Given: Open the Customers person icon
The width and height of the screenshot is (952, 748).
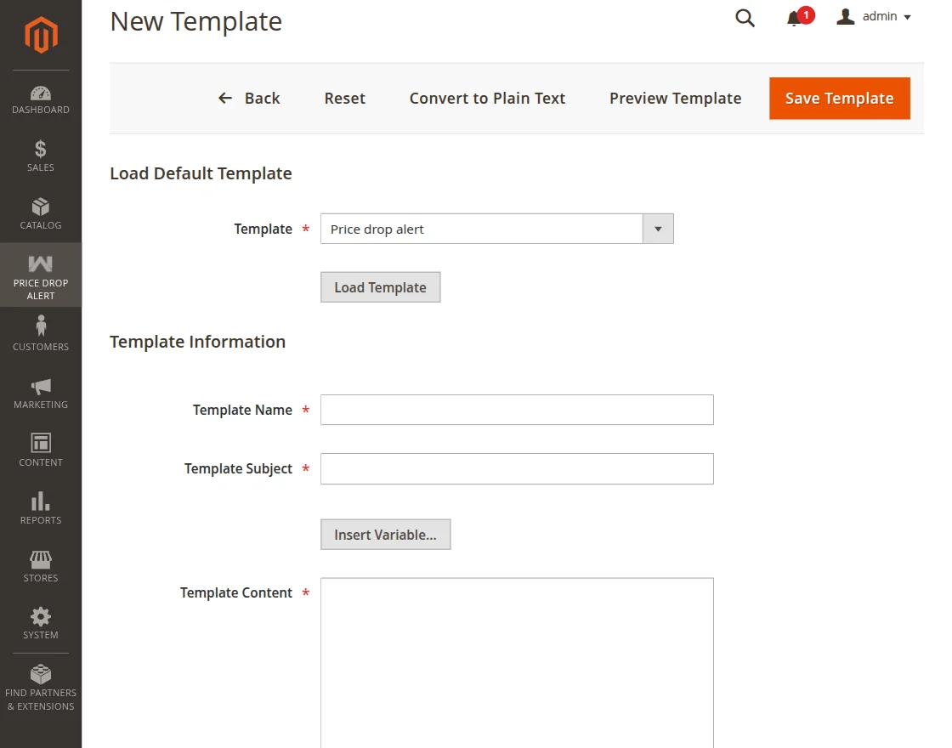Looking at the screenshot, I should point(41,326).
